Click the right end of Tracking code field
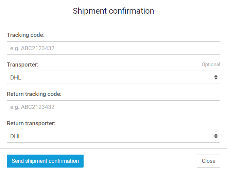Image resolution: width=227 pixels, height=172 pixels. pyautogui.click(x=214, y=48)
